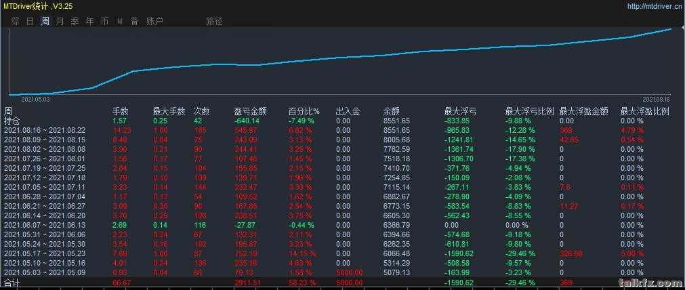Click the 余额 column header

(391, 111)
